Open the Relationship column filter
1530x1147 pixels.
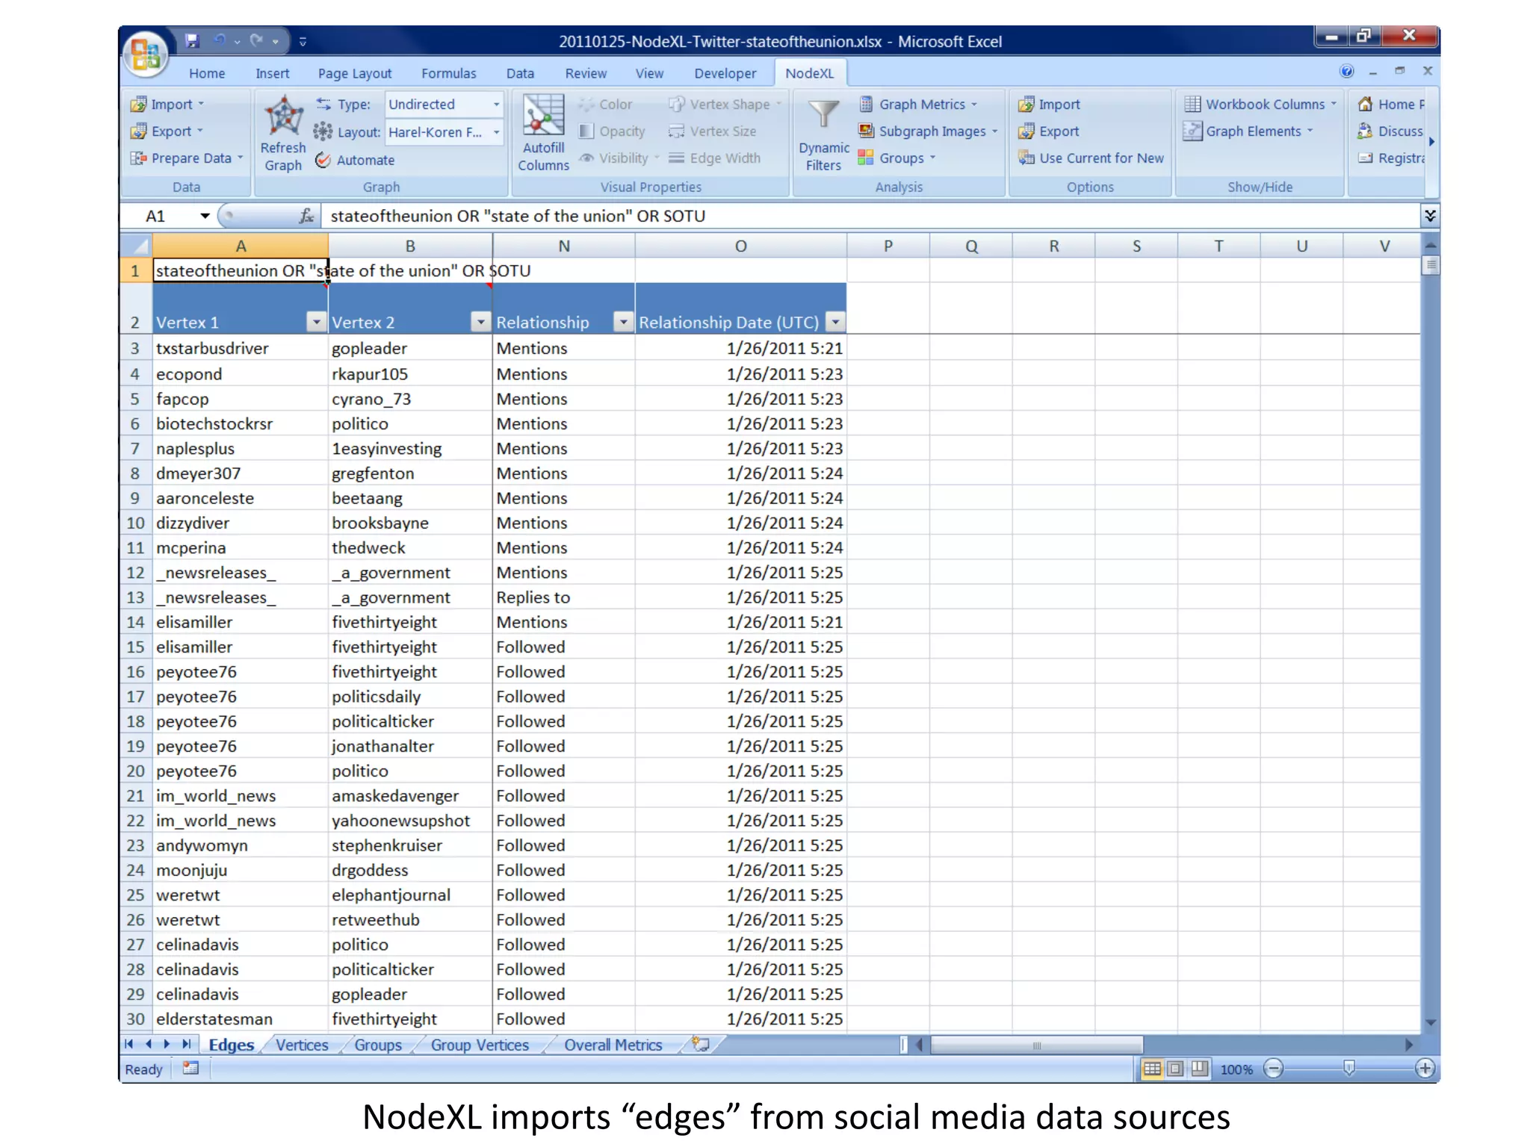tap(623, 322)
